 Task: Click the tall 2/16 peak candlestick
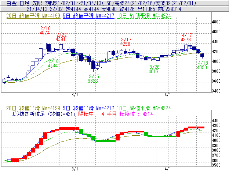[45, 46]
